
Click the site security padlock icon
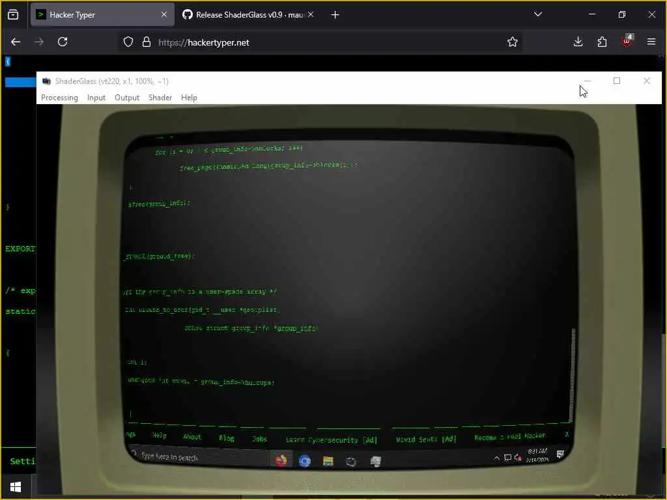point(147,42)
